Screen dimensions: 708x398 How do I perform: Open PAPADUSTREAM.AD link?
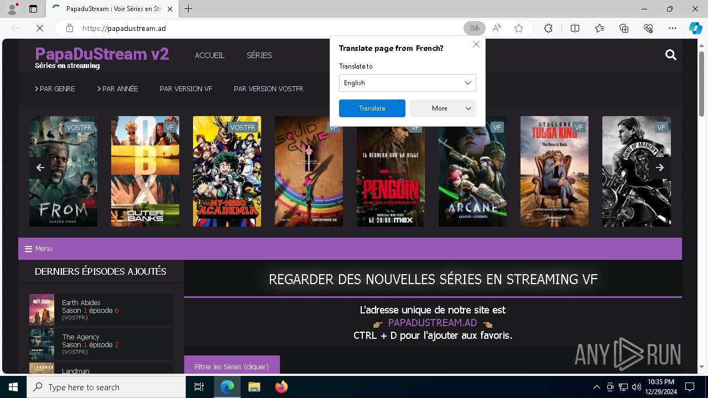433,323
